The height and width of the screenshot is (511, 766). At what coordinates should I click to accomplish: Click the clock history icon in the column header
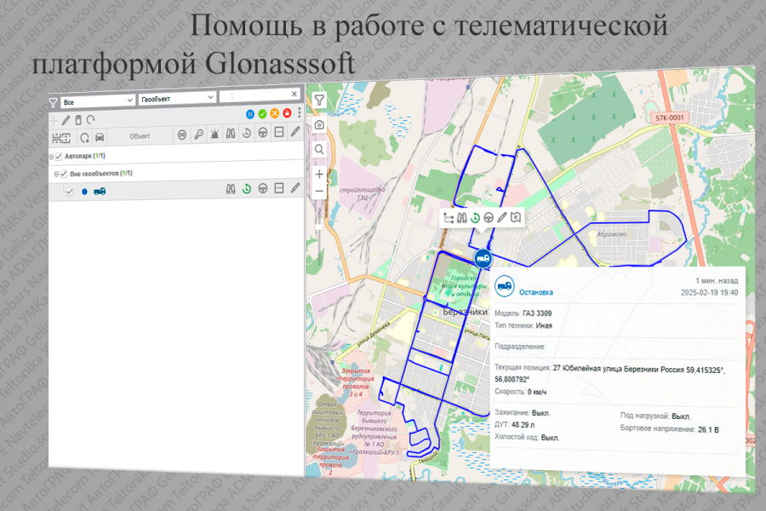point(247,133)
